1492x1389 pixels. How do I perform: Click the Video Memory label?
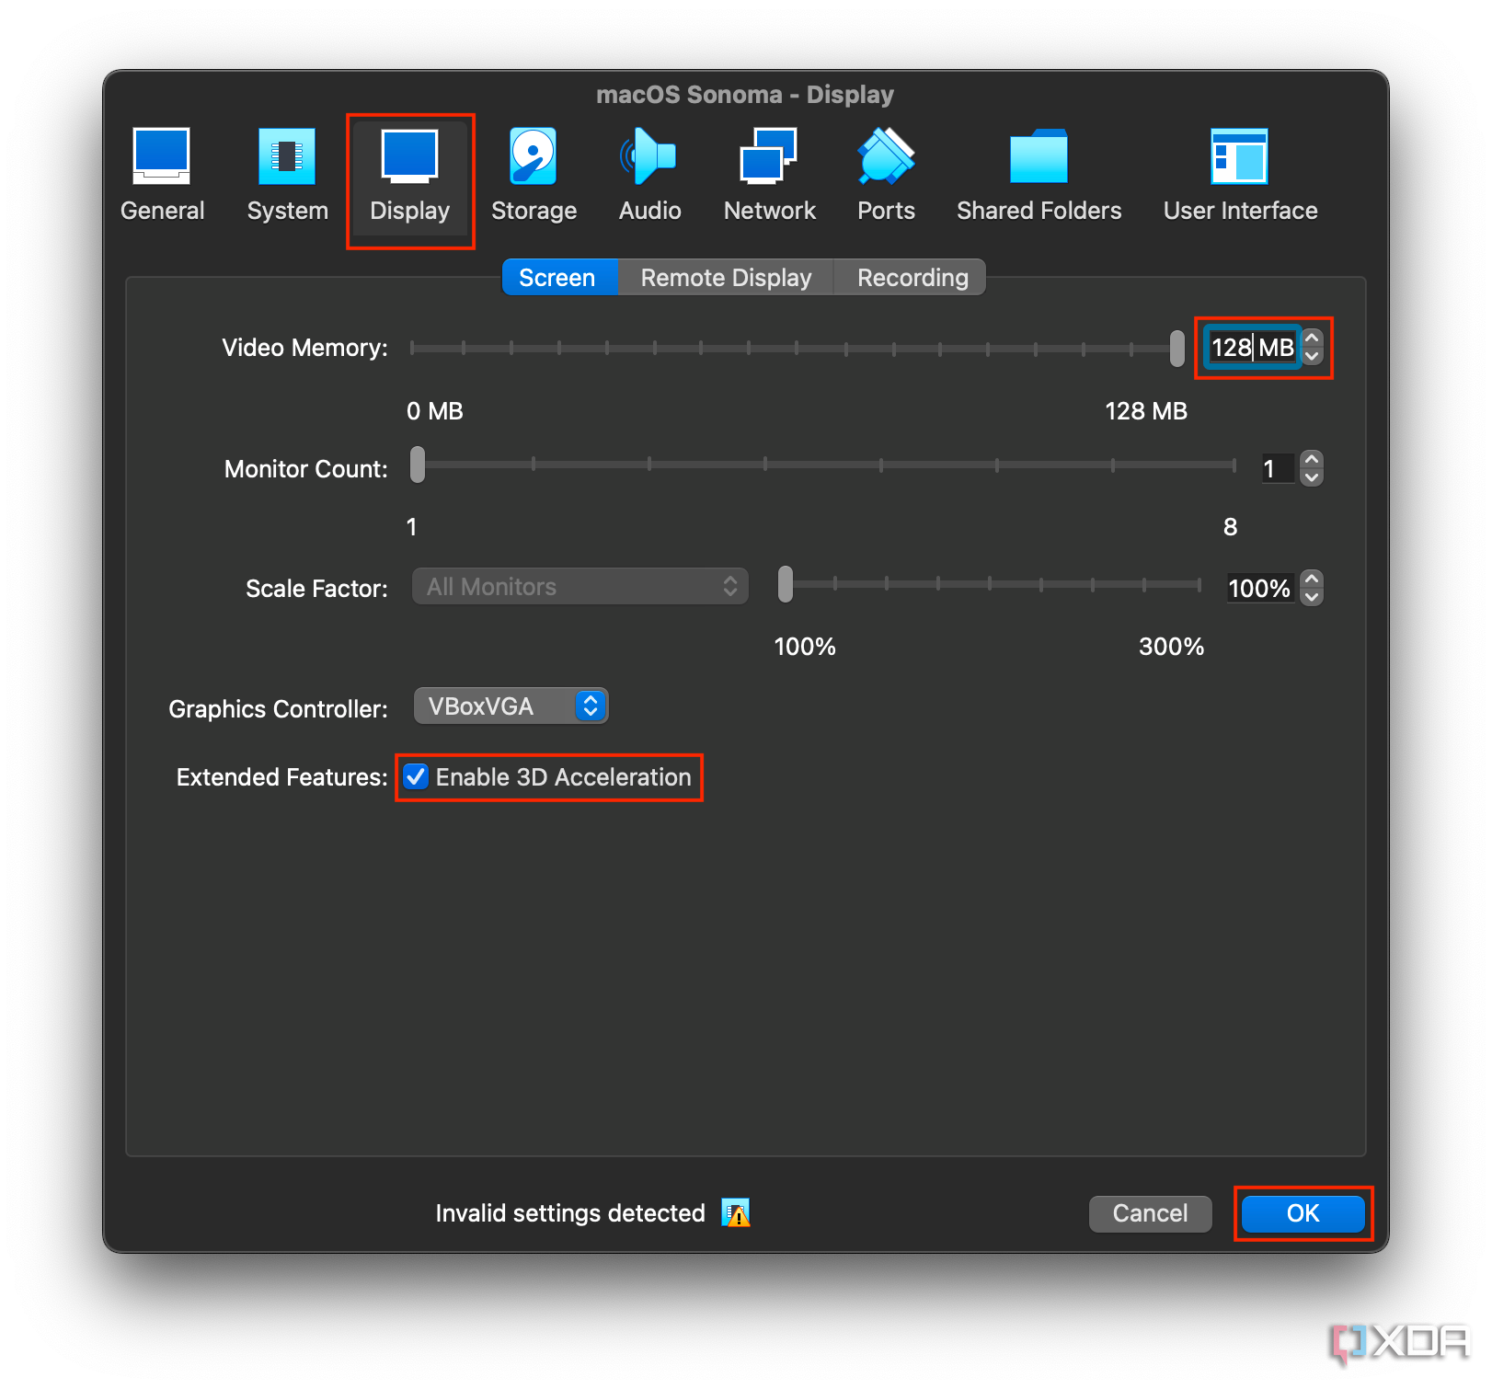304,348
